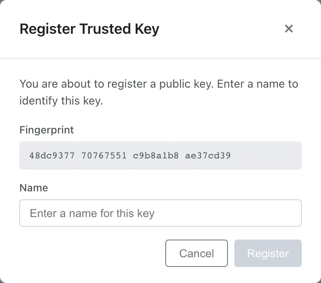The image size is (321, 283).
Task: Click the "Enter a name for this key" placeholder
Action: pyautogui.click(x=92, y=213)
